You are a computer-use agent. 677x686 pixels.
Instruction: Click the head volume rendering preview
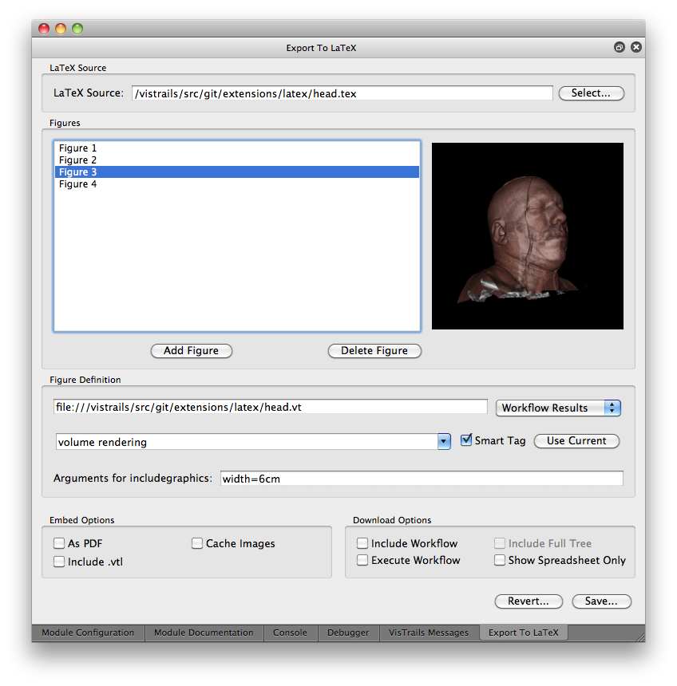click(x=527, y=236)
